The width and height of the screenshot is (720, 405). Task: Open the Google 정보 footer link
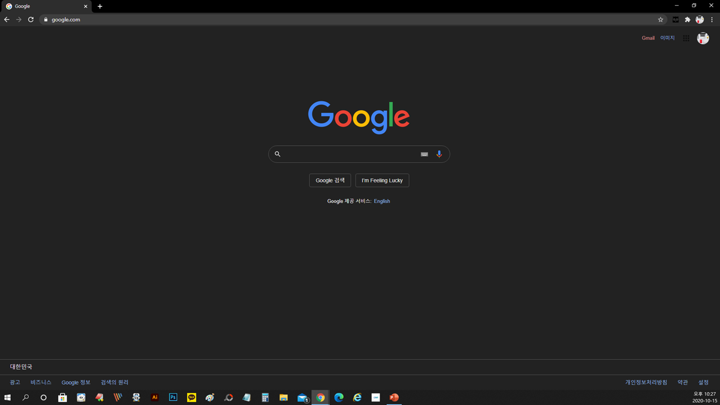pos(76,382)
